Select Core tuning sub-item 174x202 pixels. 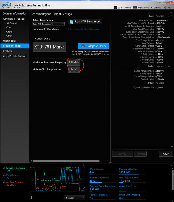9,27
